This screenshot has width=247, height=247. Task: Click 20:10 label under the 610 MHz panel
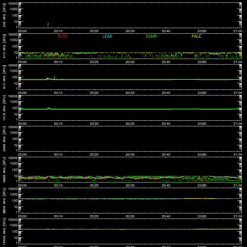coord(58,93)
